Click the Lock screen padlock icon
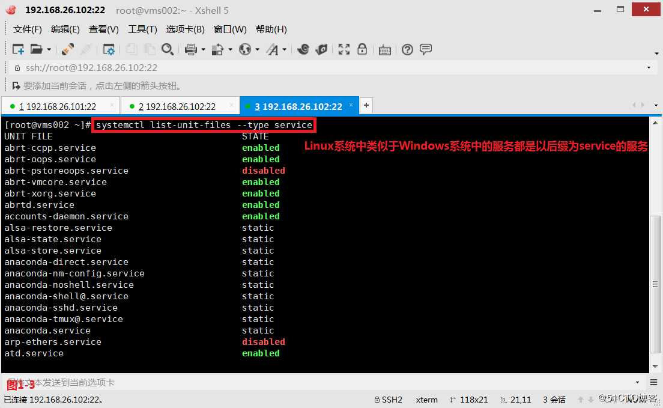This screenshot has width=663, height=408. point(362,49)
